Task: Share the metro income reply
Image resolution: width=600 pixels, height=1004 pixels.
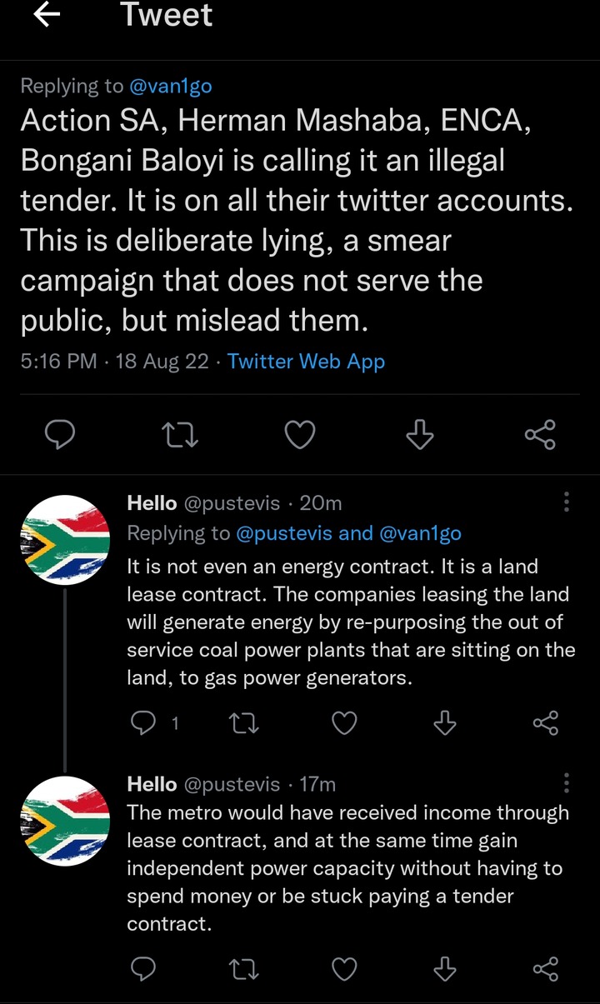Action: (545, 969)
